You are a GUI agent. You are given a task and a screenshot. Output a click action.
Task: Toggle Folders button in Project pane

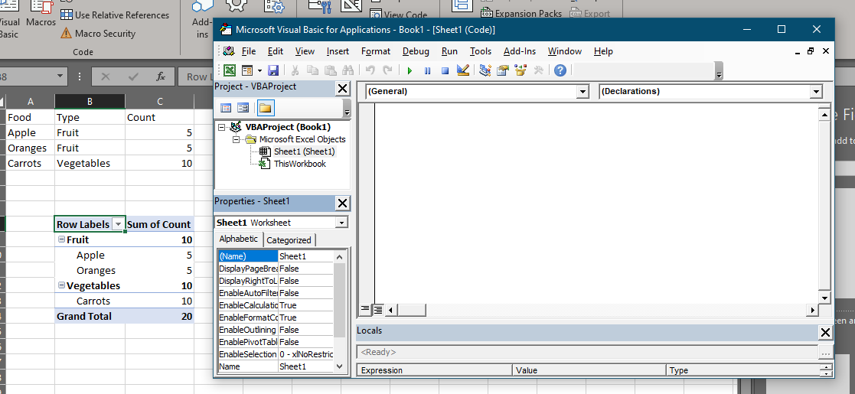pos(265,108)
